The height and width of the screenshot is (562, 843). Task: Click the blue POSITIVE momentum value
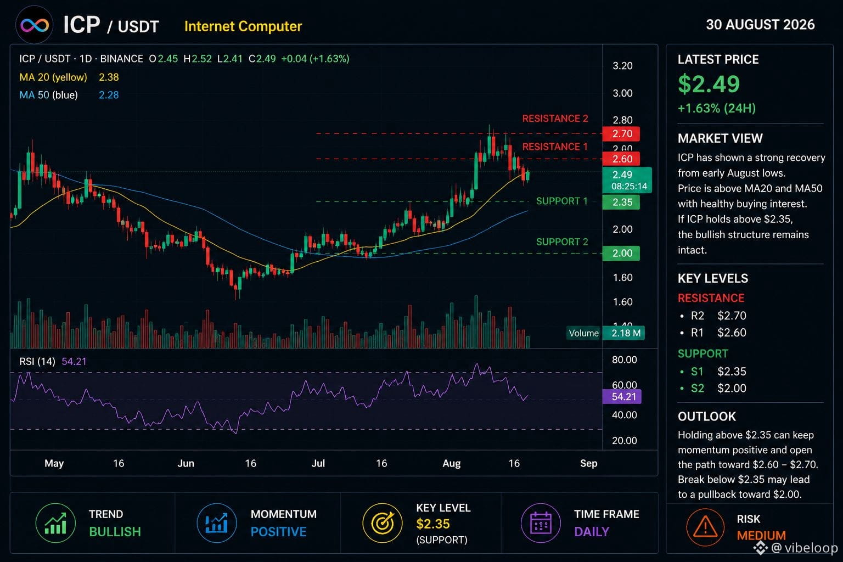[x=279, y=532]
